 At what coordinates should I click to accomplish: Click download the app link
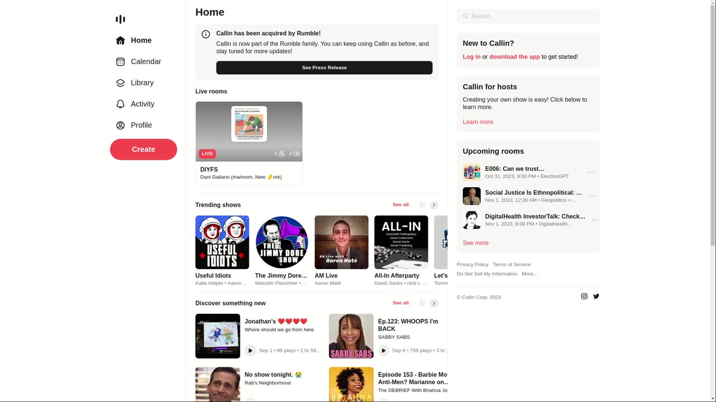pos(515,57)
